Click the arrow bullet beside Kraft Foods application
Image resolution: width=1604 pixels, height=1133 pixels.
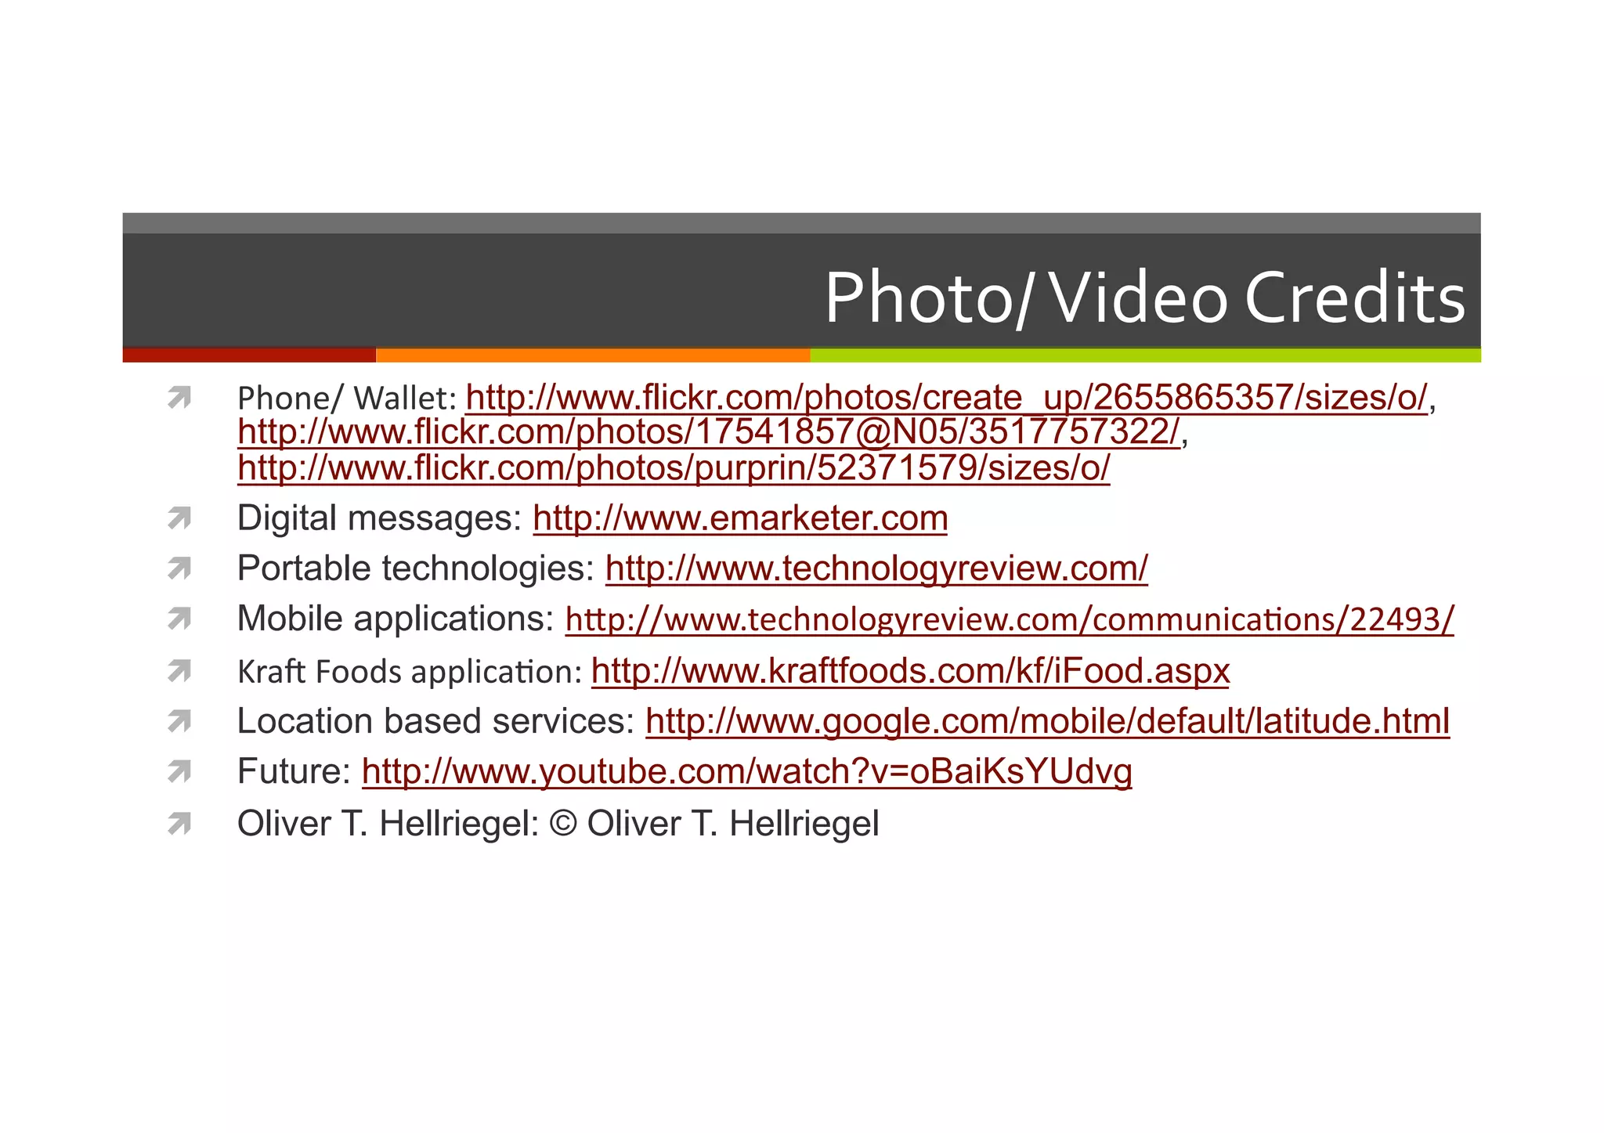coord(179,671)
